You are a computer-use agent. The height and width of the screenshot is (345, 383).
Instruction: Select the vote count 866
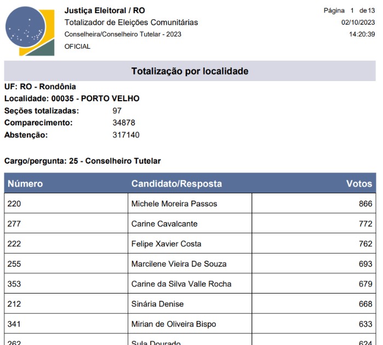coord(365,204)
